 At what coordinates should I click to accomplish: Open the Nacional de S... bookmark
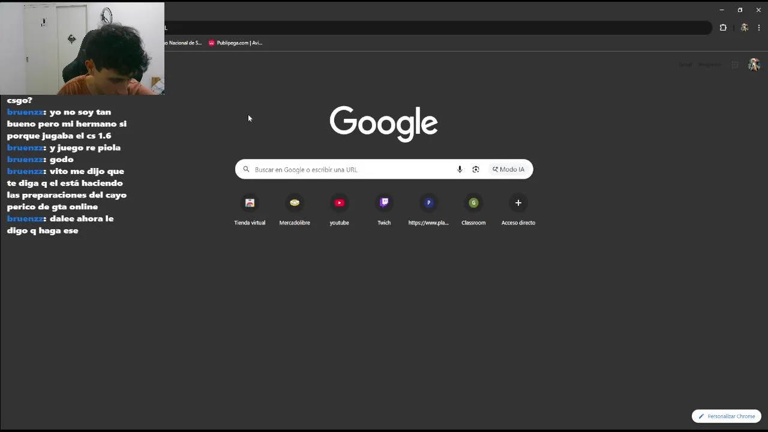(184, 43)
